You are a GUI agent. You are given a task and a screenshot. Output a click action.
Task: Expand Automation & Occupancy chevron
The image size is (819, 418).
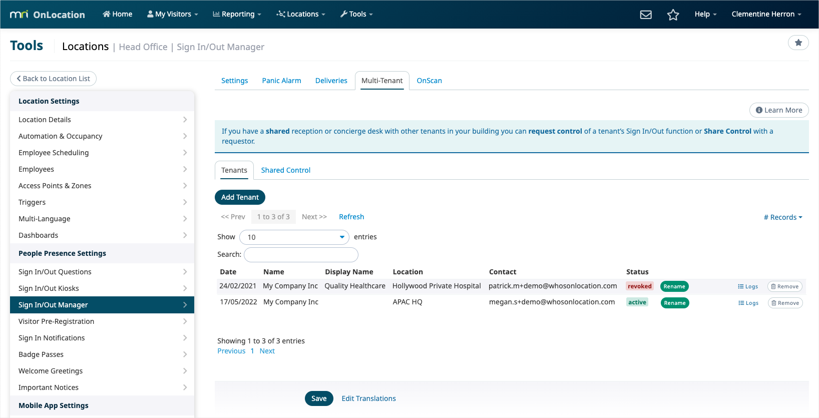185,136
